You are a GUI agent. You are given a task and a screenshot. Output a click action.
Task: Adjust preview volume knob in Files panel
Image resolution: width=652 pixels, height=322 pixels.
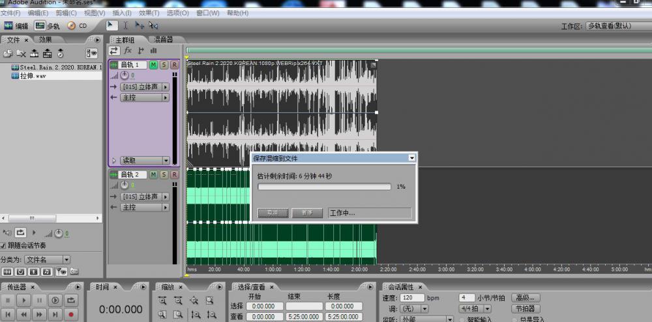(x=59, y=233)
